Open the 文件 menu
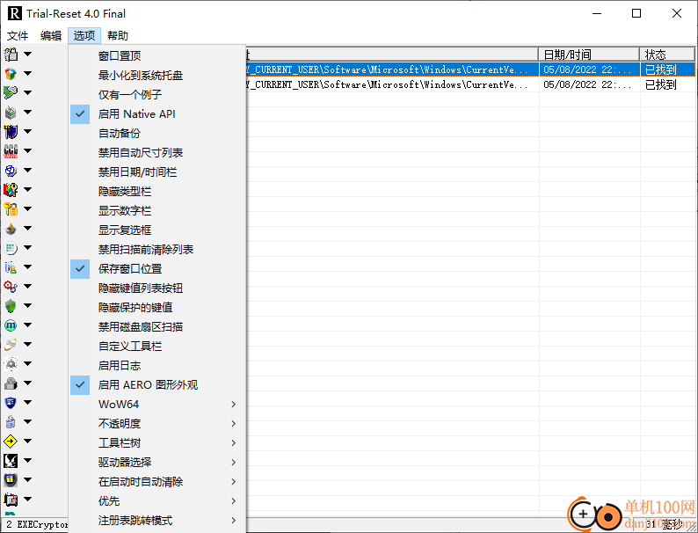 pos(18,36)
